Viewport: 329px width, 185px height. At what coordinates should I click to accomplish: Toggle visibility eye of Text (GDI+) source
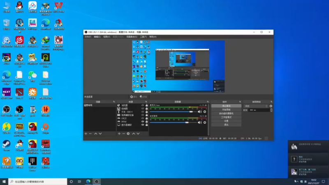(143, 112)
